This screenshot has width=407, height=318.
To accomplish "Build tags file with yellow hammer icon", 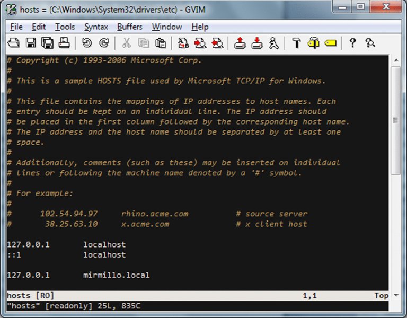I will [x=313, y=43].
